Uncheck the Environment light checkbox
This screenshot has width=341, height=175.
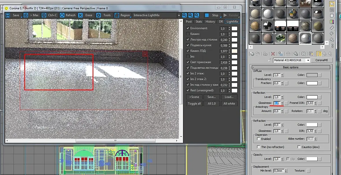tap(188, 28)
